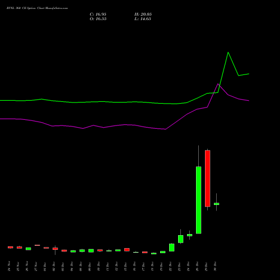This screenshot has height=280, width=280.
Task: Select the 29 Dec date label
Action: point(206,266)
